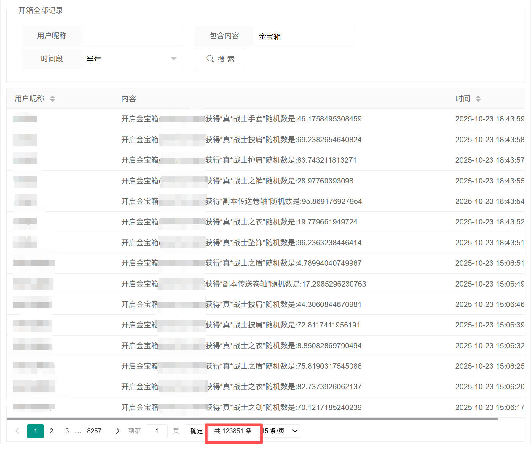531x451 pixels.
Task: Sort by 时间 column sort arrows
Action: (478, 99)
